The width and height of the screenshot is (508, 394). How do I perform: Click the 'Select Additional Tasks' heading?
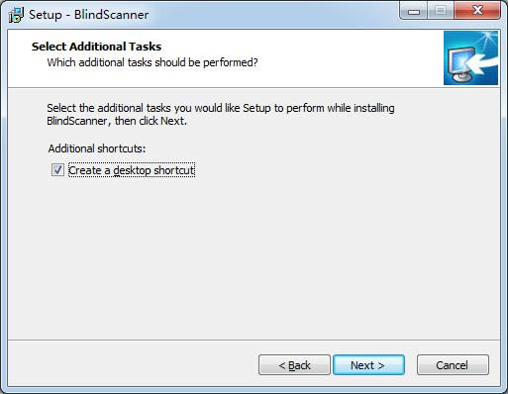point(96,47)
